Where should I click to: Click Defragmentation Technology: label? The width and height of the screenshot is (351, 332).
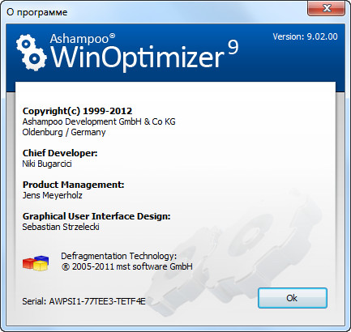118,256
